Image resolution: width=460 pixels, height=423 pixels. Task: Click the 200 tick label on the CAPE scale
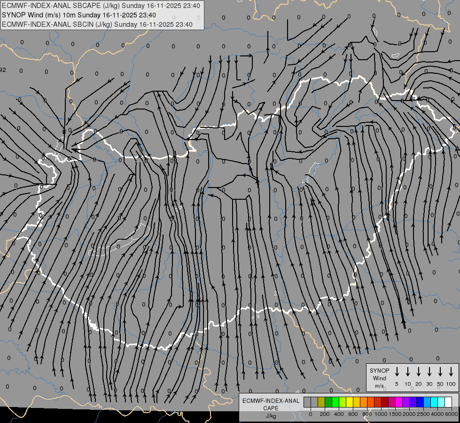(325, 414)
